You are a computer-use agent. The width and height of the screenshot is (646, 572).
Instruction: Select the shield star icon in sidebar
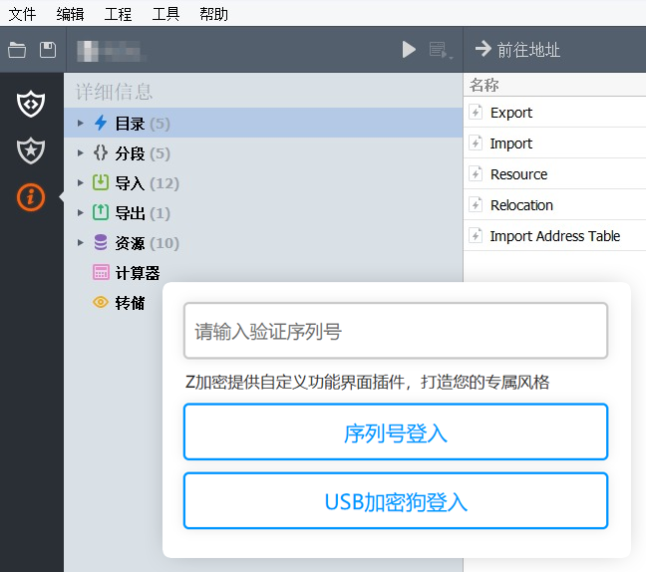[x=31, y=150]
